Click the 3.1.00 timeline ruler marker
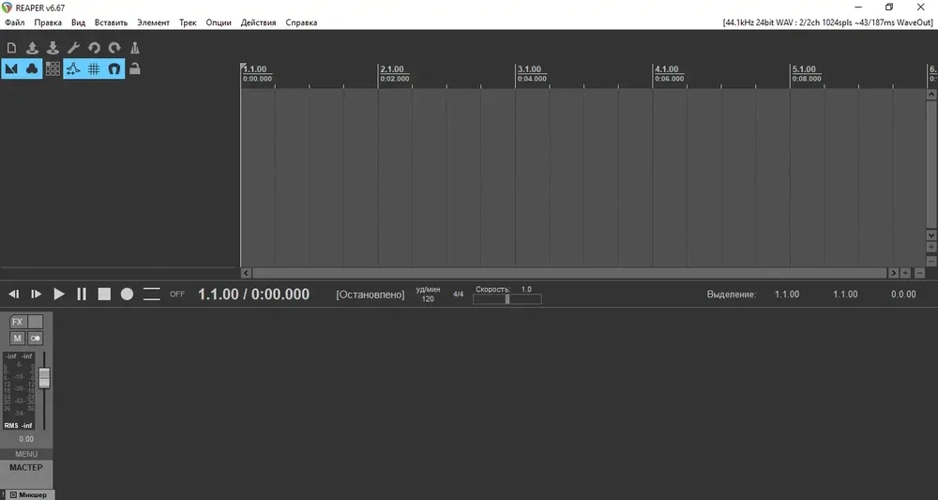 click(529, 69)
